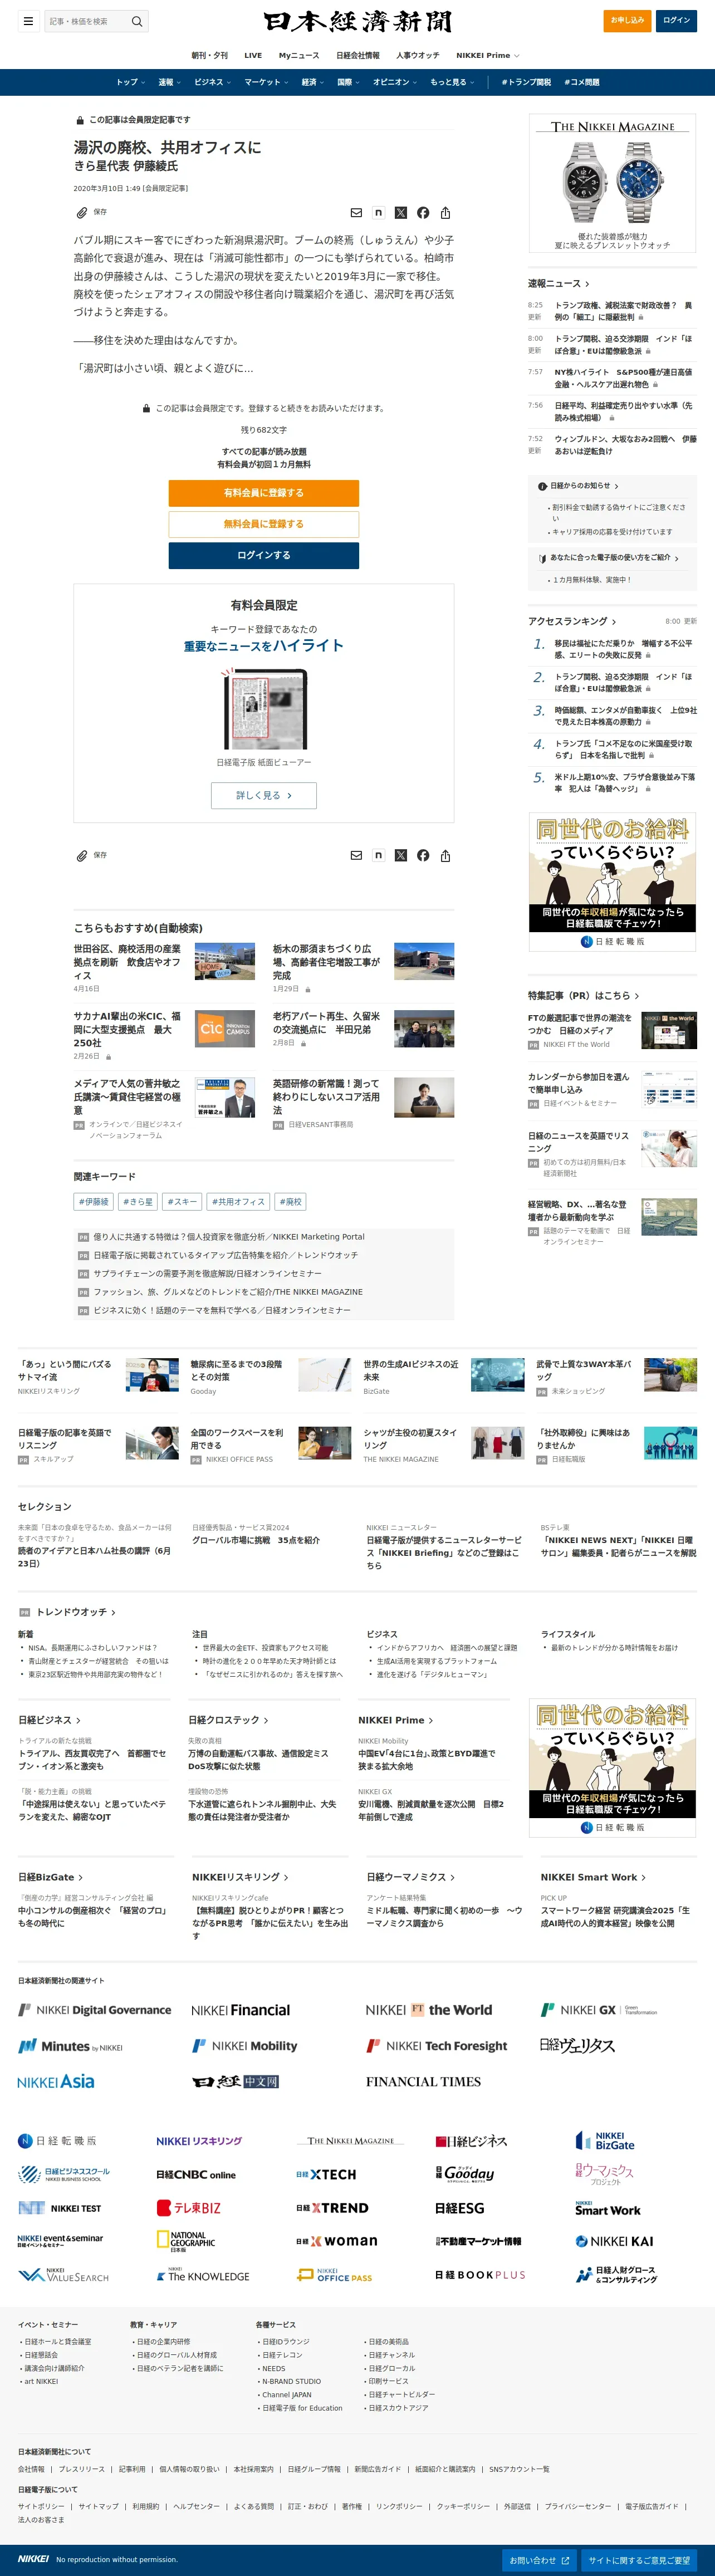Open the サカナAI article CIC thumbnail
The width and height of the screenshot is (715, 2576).
(224, 1028)
